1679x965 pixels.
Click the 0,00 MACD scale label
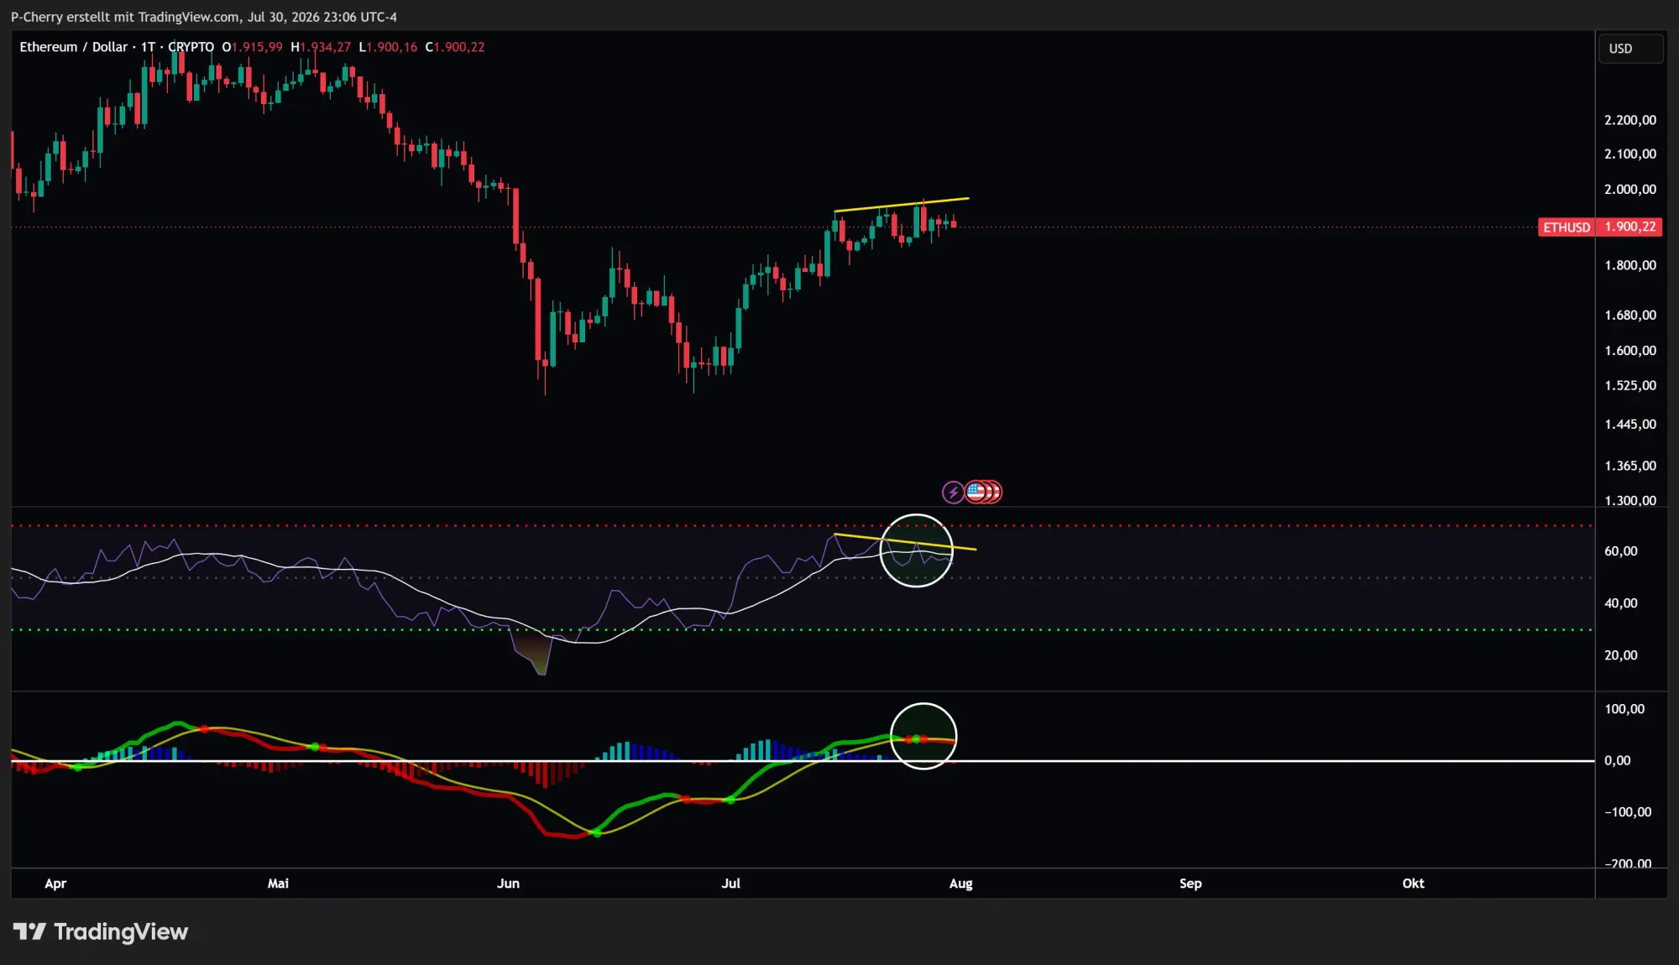(x=1618, y=761)
